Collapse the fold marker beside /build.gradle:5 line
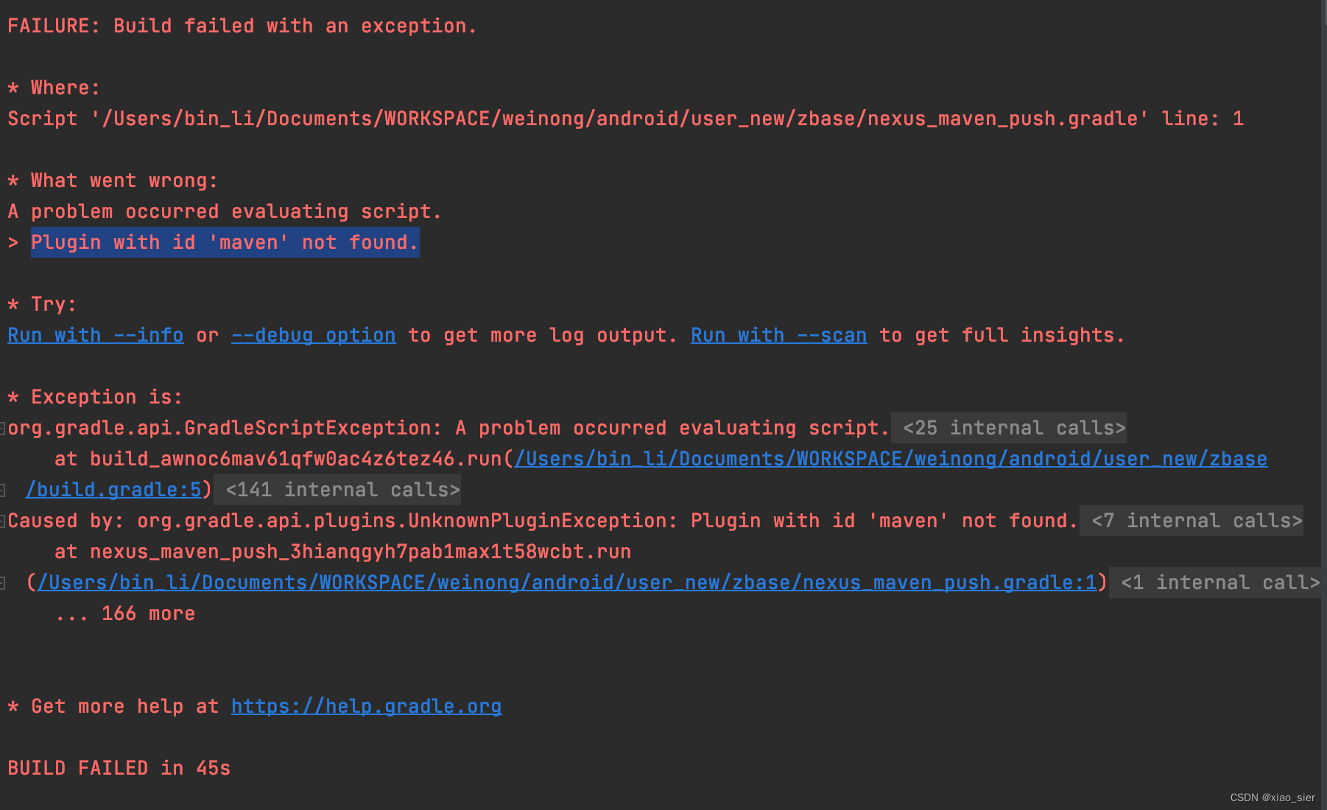Screen dimensions: 1327x810 [x=4, y=489]
